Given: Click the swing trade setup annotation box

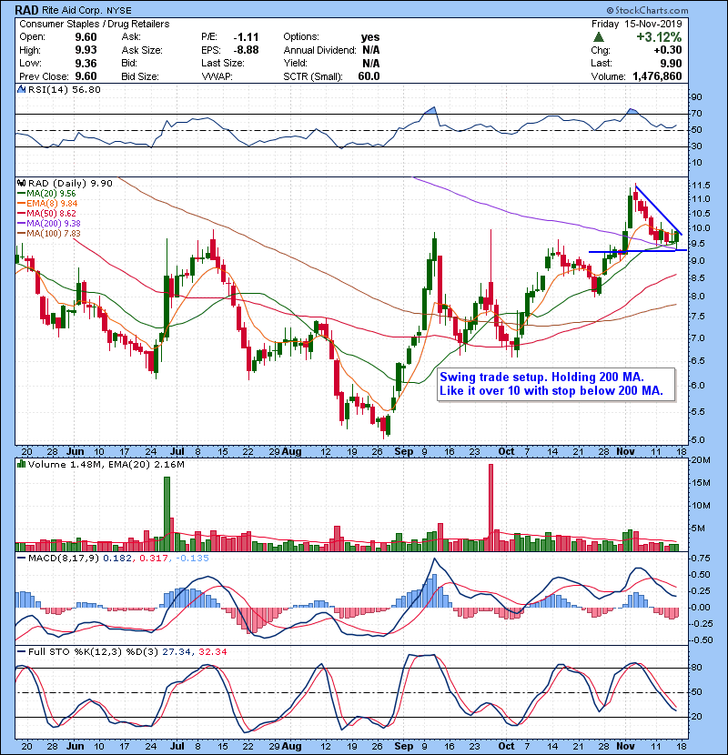Looking at the screenshot, I should pyautogui.click(x=555, y=385).
